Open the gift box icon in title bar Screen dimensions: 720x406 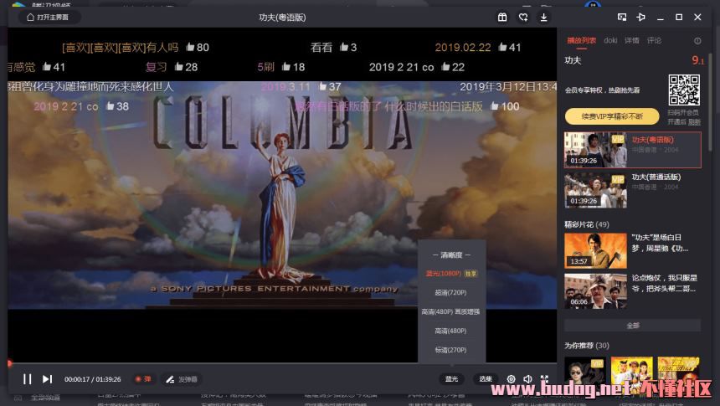[x=502, y=18]
